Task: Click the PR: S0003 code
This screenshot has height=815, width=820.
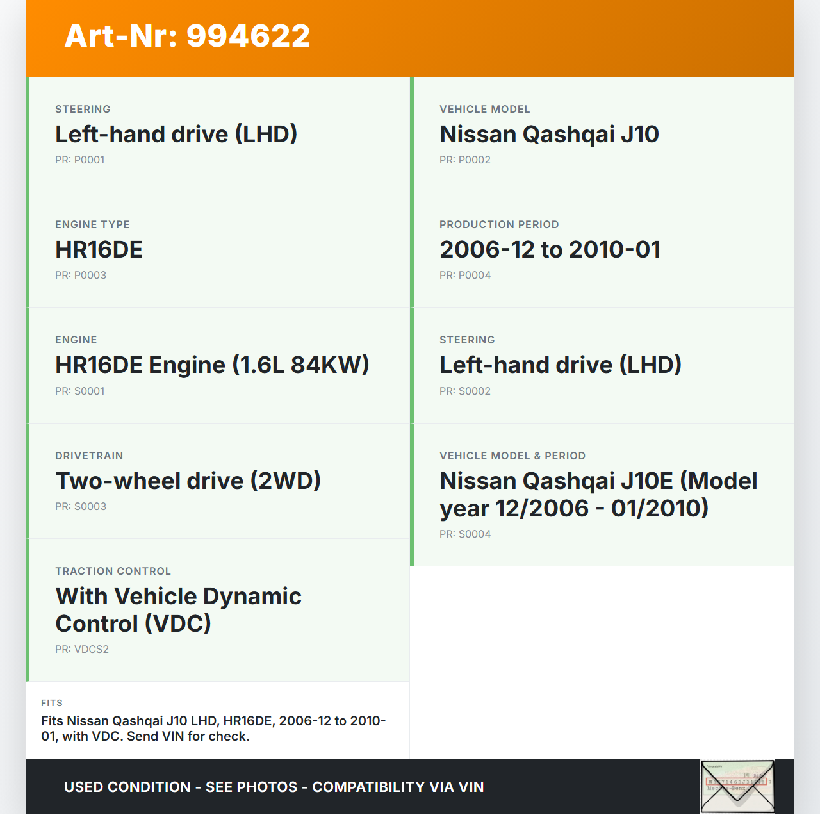Action: [81, 506]
